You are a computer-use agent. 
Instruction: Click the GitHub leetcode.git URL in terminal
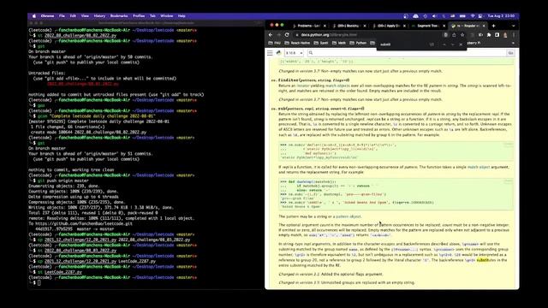click(x=84, y=224)
